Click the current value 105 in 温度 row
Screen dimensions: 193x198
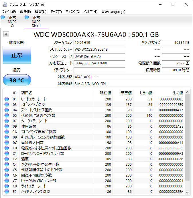(x=108, y=159)
